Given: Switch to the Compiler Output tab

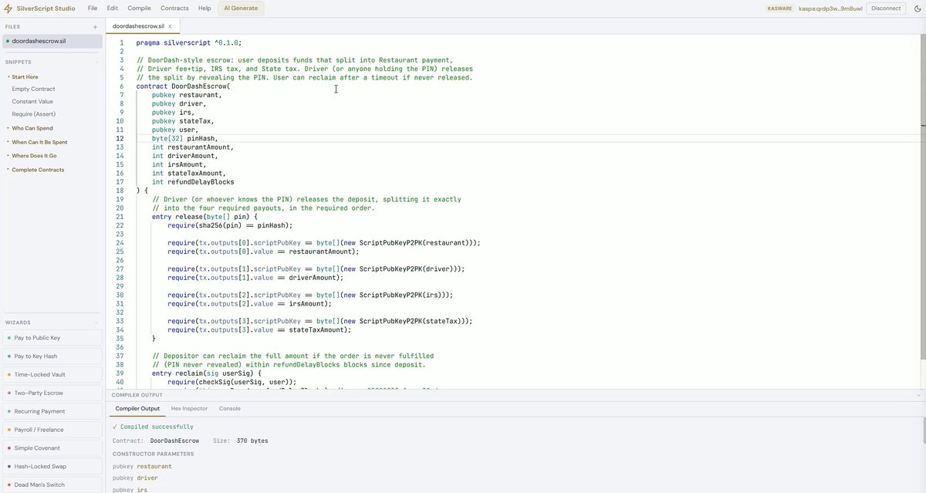Looking at the screenshot, I should pyautogui.click(x=137, y=409).
